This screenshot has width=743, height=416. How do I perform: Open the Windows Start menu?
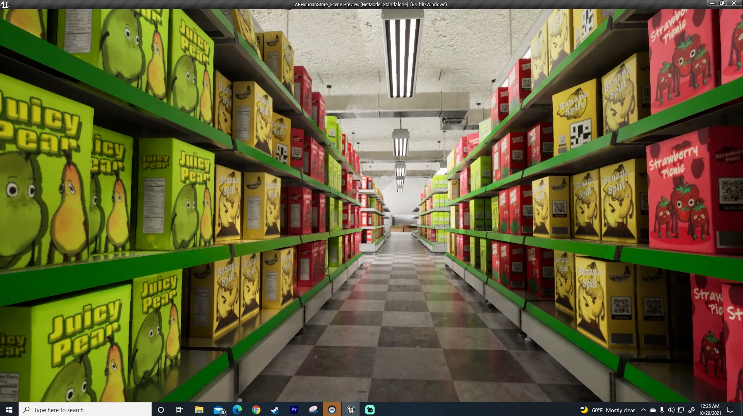(9, 410)
